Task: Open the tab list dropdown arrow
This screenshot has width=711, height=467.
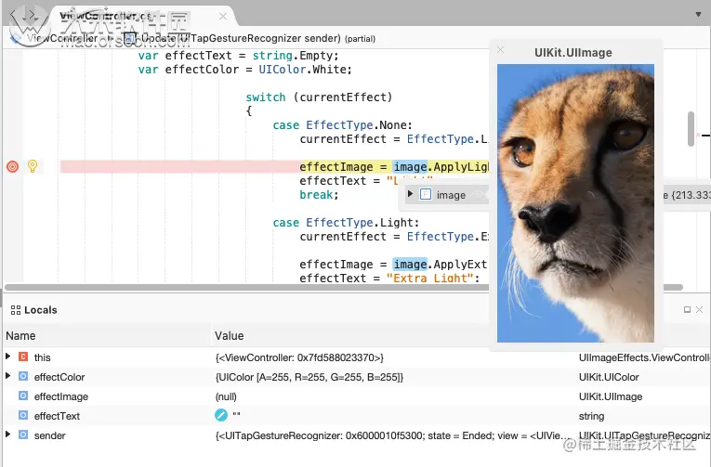Action: (698, 15)
